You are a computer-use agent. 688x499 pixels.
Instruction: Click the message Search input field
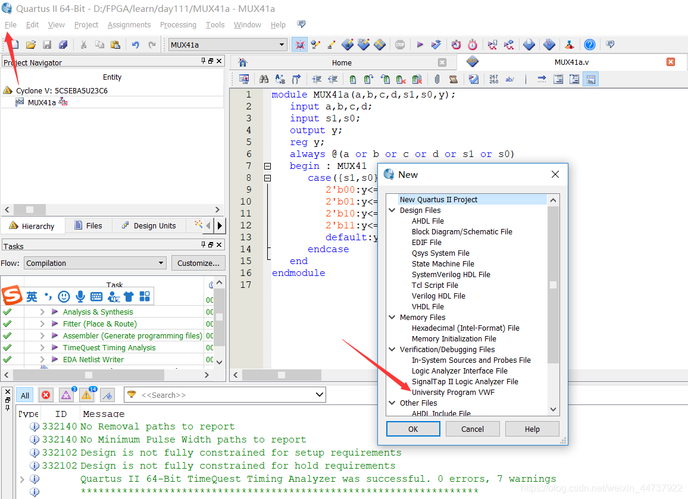(226, 395)
